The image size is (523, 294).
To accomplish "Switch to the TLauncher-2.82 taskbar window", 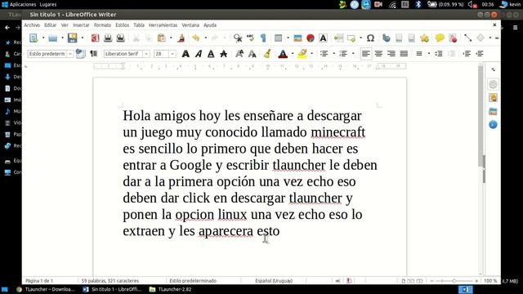I will pyautogui.click(x=171, y=289).
